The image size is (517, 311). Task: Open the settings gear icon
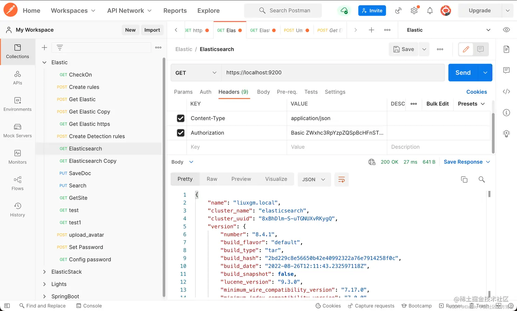(414, 11)
